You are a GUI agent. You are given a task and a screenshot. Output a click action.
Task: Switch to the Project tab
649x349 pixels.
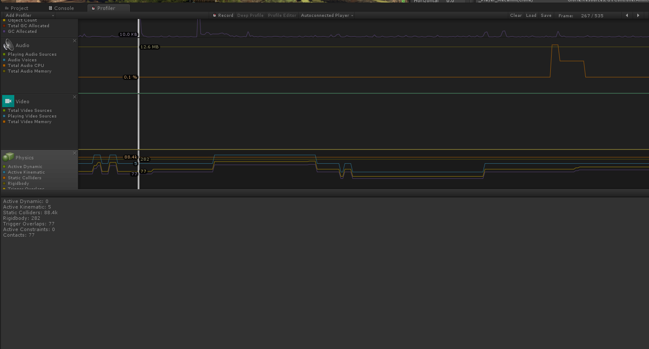[16, 8]
